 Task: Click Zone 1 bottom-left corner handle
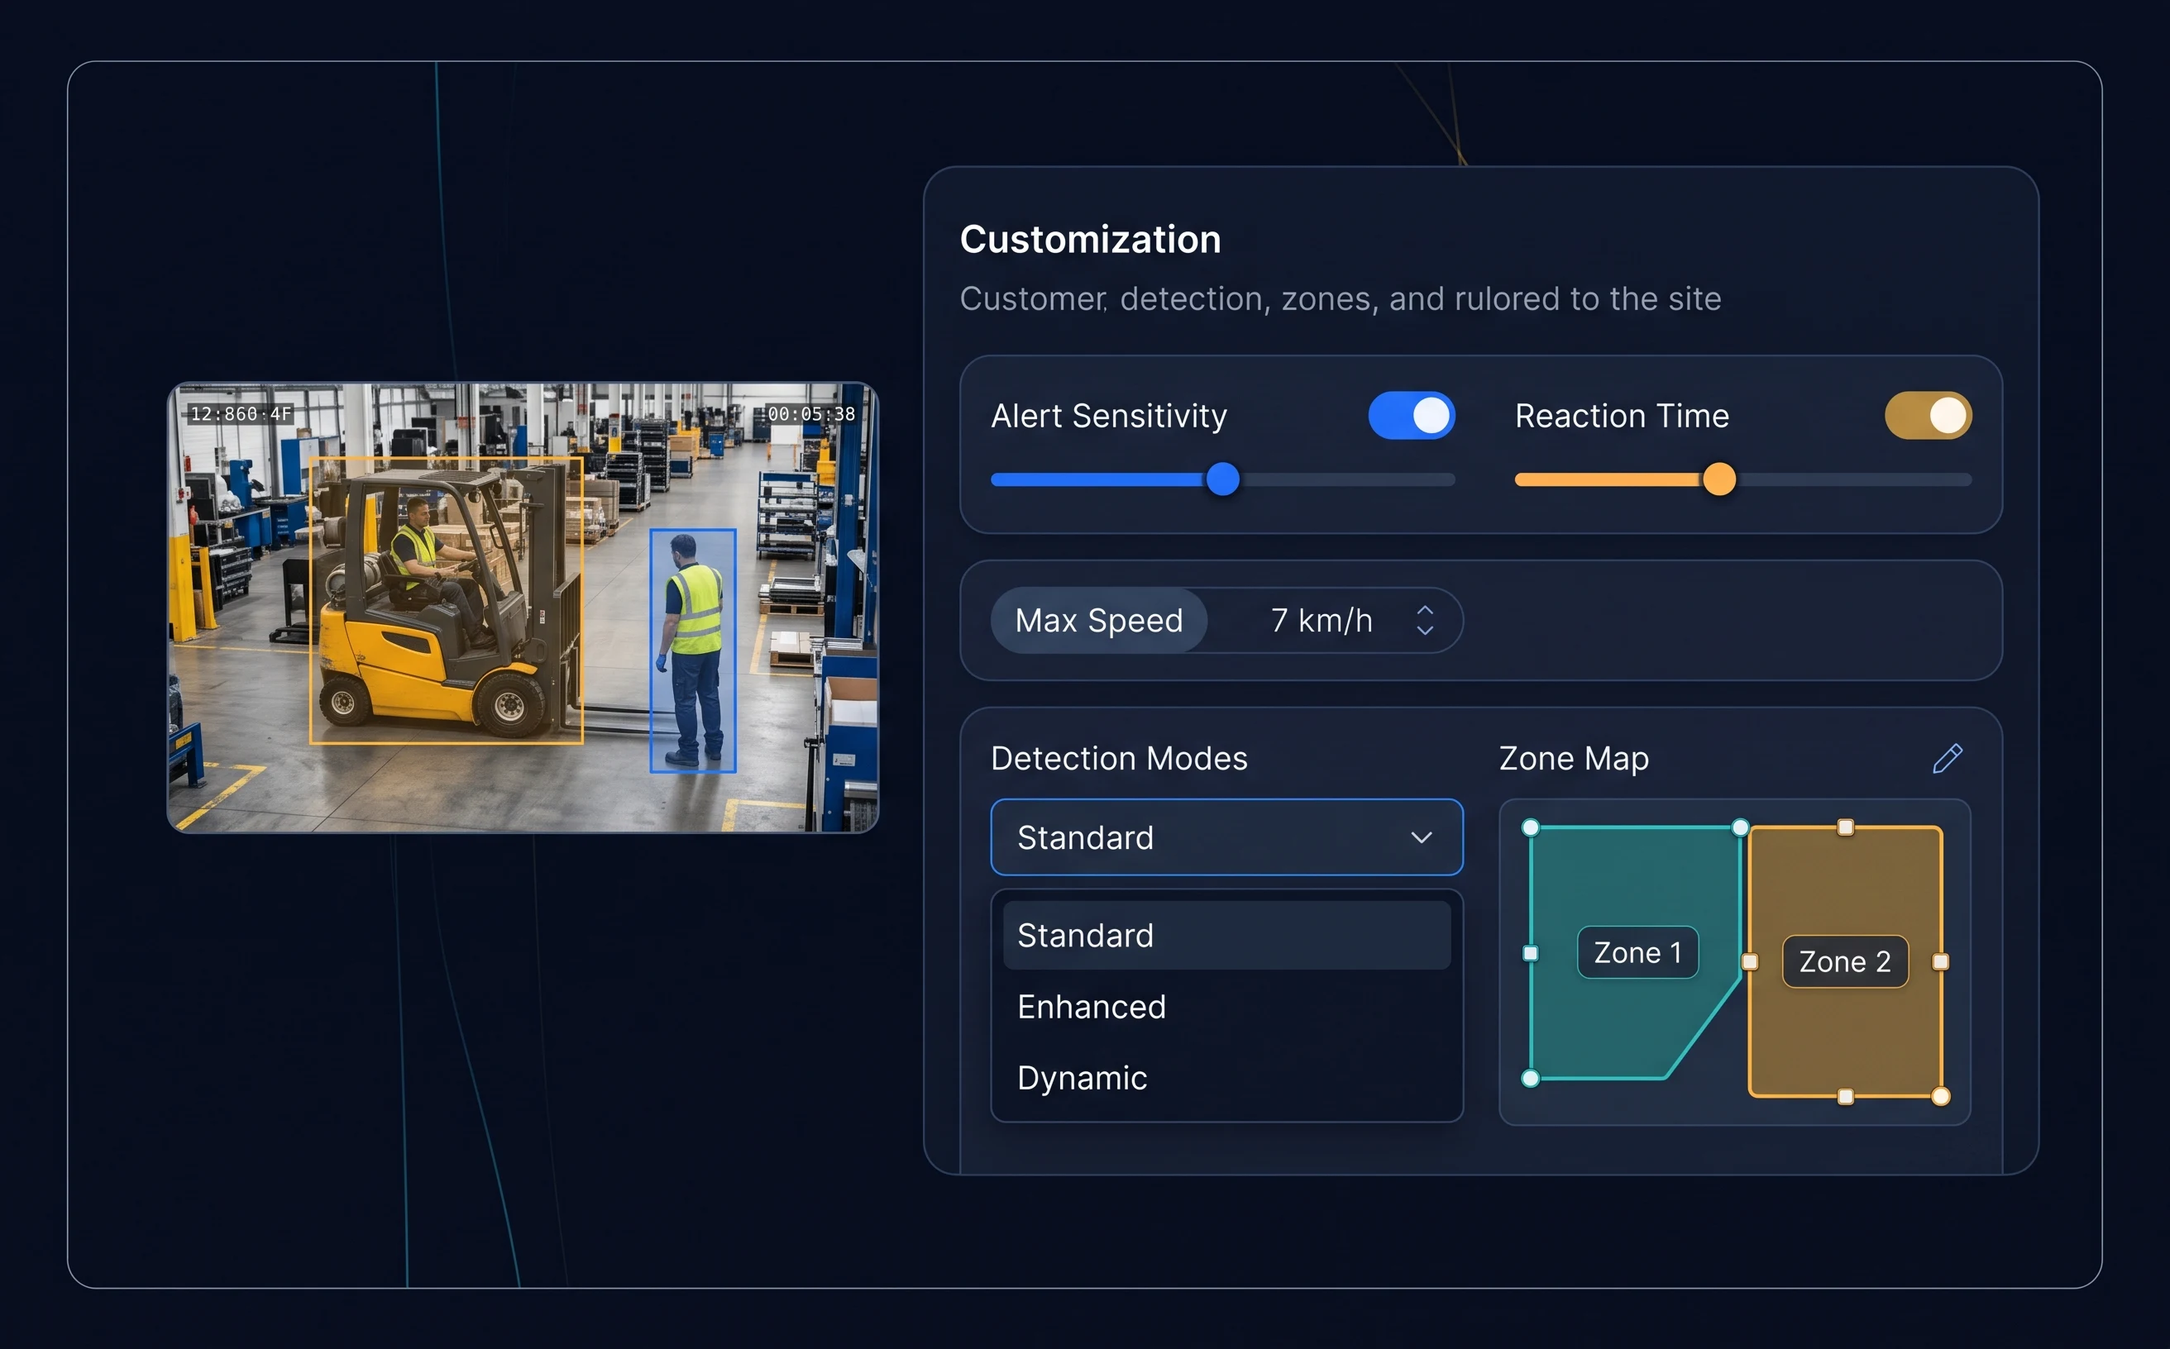point(1530,1079)
